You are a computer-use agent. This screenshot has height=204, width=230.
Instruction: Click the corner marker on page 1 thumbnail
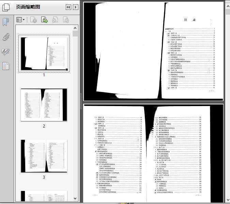tap(67, 70)
